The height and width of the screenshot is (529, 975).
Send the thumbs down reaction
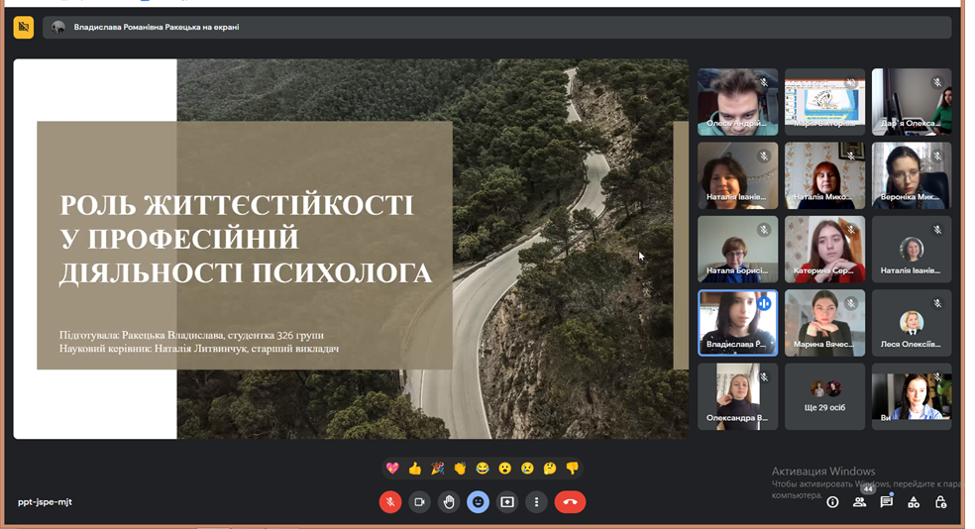pos(572,468)
